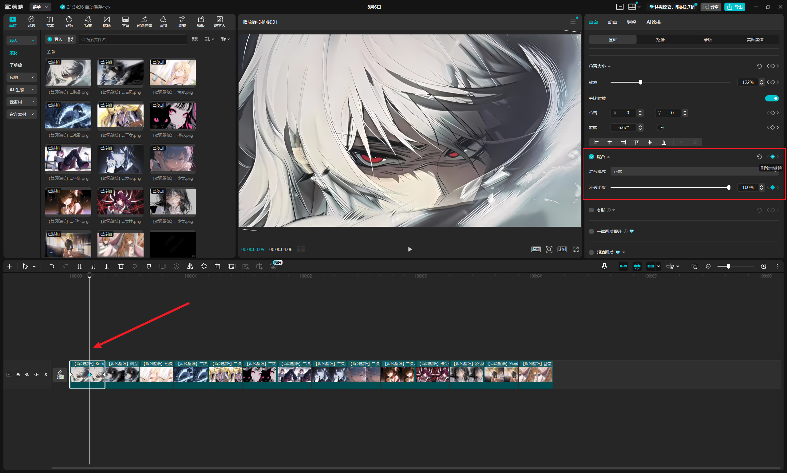Click the 子草稿 sidebar item
This screenshot has width=787, height=473.
click(16, 65)
